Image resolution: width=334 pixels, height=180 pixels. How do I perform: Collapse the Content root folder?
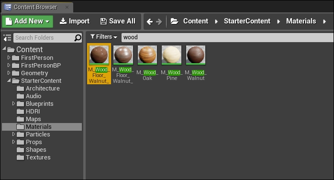[4, 49]
